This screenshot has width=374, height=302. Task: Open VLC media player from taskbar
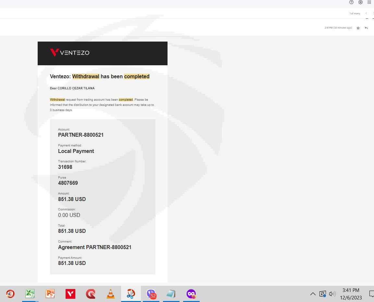pyautogui.click(x=111, y=294)
